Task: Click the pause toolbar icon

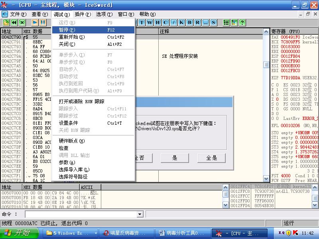Action: tap(43, 23)
